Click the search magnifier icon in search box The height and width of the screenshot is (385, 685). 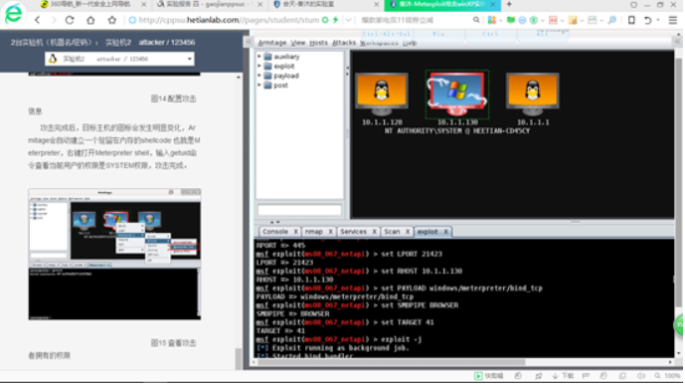(x=476, y=20)
